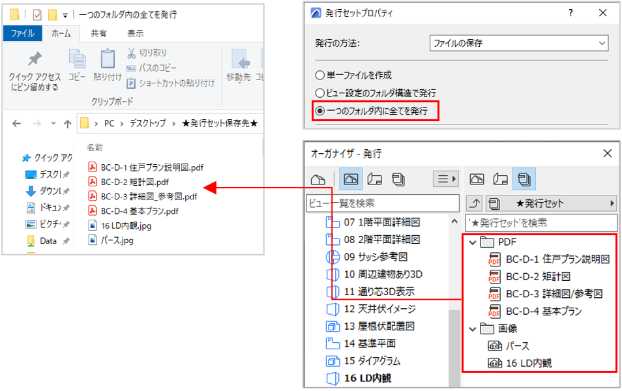Screen dimensions: 622x391
Task: Select BC-D-4 基本プラン publisher item
Action: point(535,311)
